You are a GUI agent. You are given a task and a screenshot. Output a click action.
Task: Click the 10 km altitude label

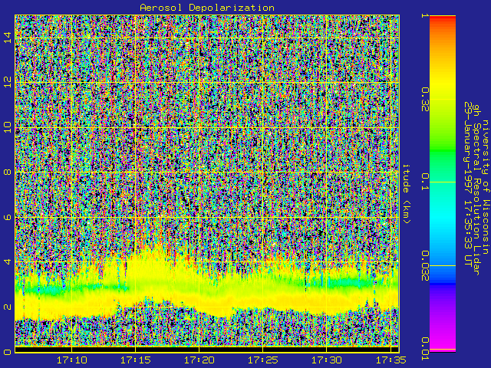coord(7,127)
